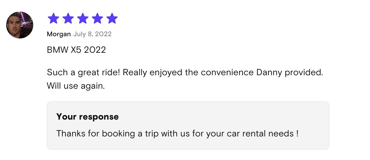Click the first rating star
370x160 pixels.
pyautogui.click(x=54, y=19)
